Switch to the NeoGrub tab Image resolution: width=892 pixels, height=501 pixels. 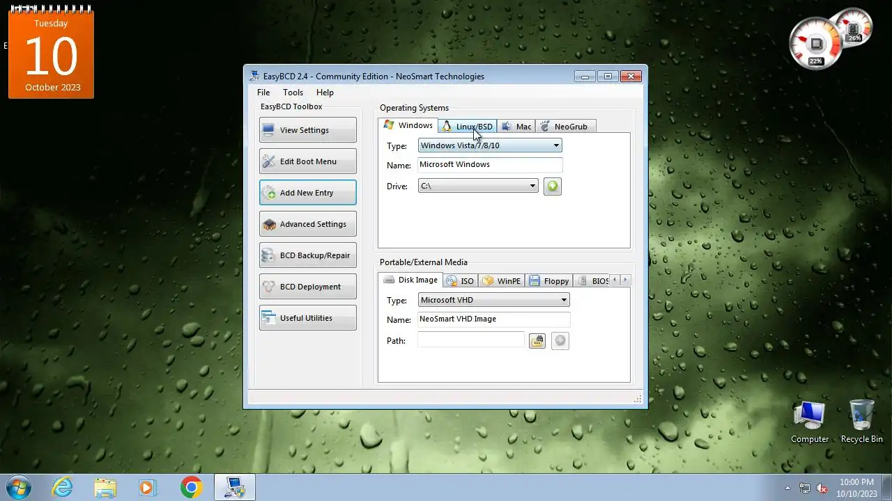[x=565, y=127]
